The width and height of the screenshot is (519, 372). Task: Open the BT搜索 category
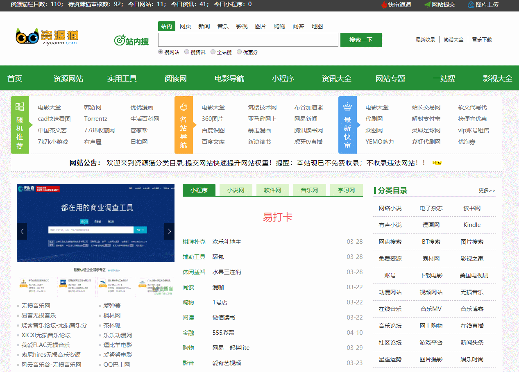pos(431,242)
